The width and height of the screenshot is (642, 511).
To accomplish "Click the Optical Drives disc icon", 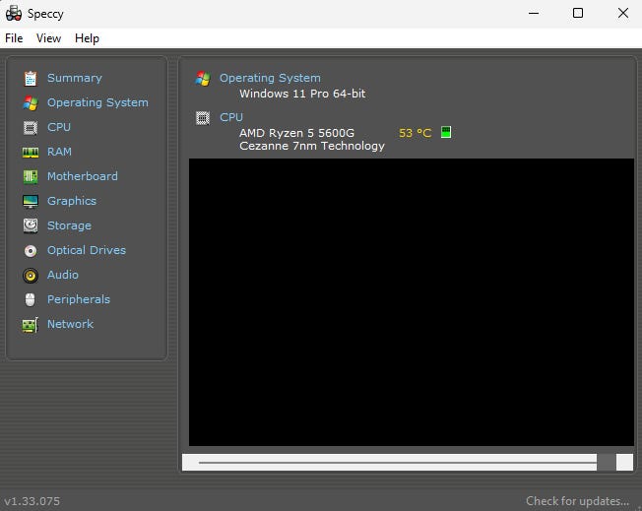I will (x=31, y=251).
